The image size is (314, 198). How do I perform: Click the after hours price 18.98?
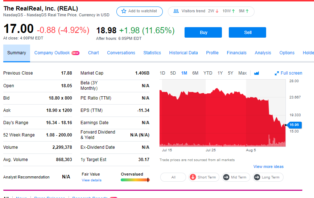106,30
